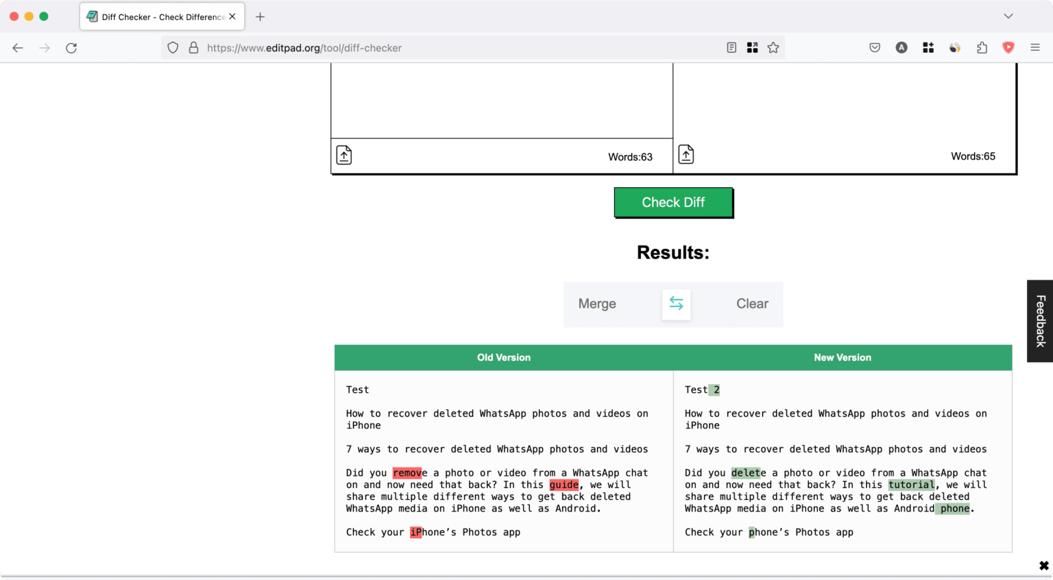The height and width of the screenshot is (580, 1053).
Task: Click the highlighted word 'guide'
Action: 564,485
